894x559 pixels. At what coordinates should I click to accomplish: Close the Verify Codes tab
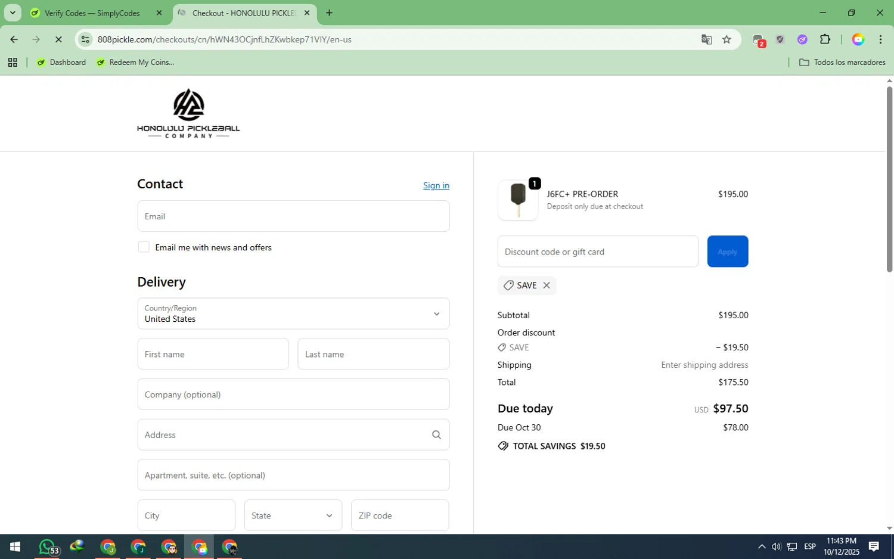click(x=159, y=13)
